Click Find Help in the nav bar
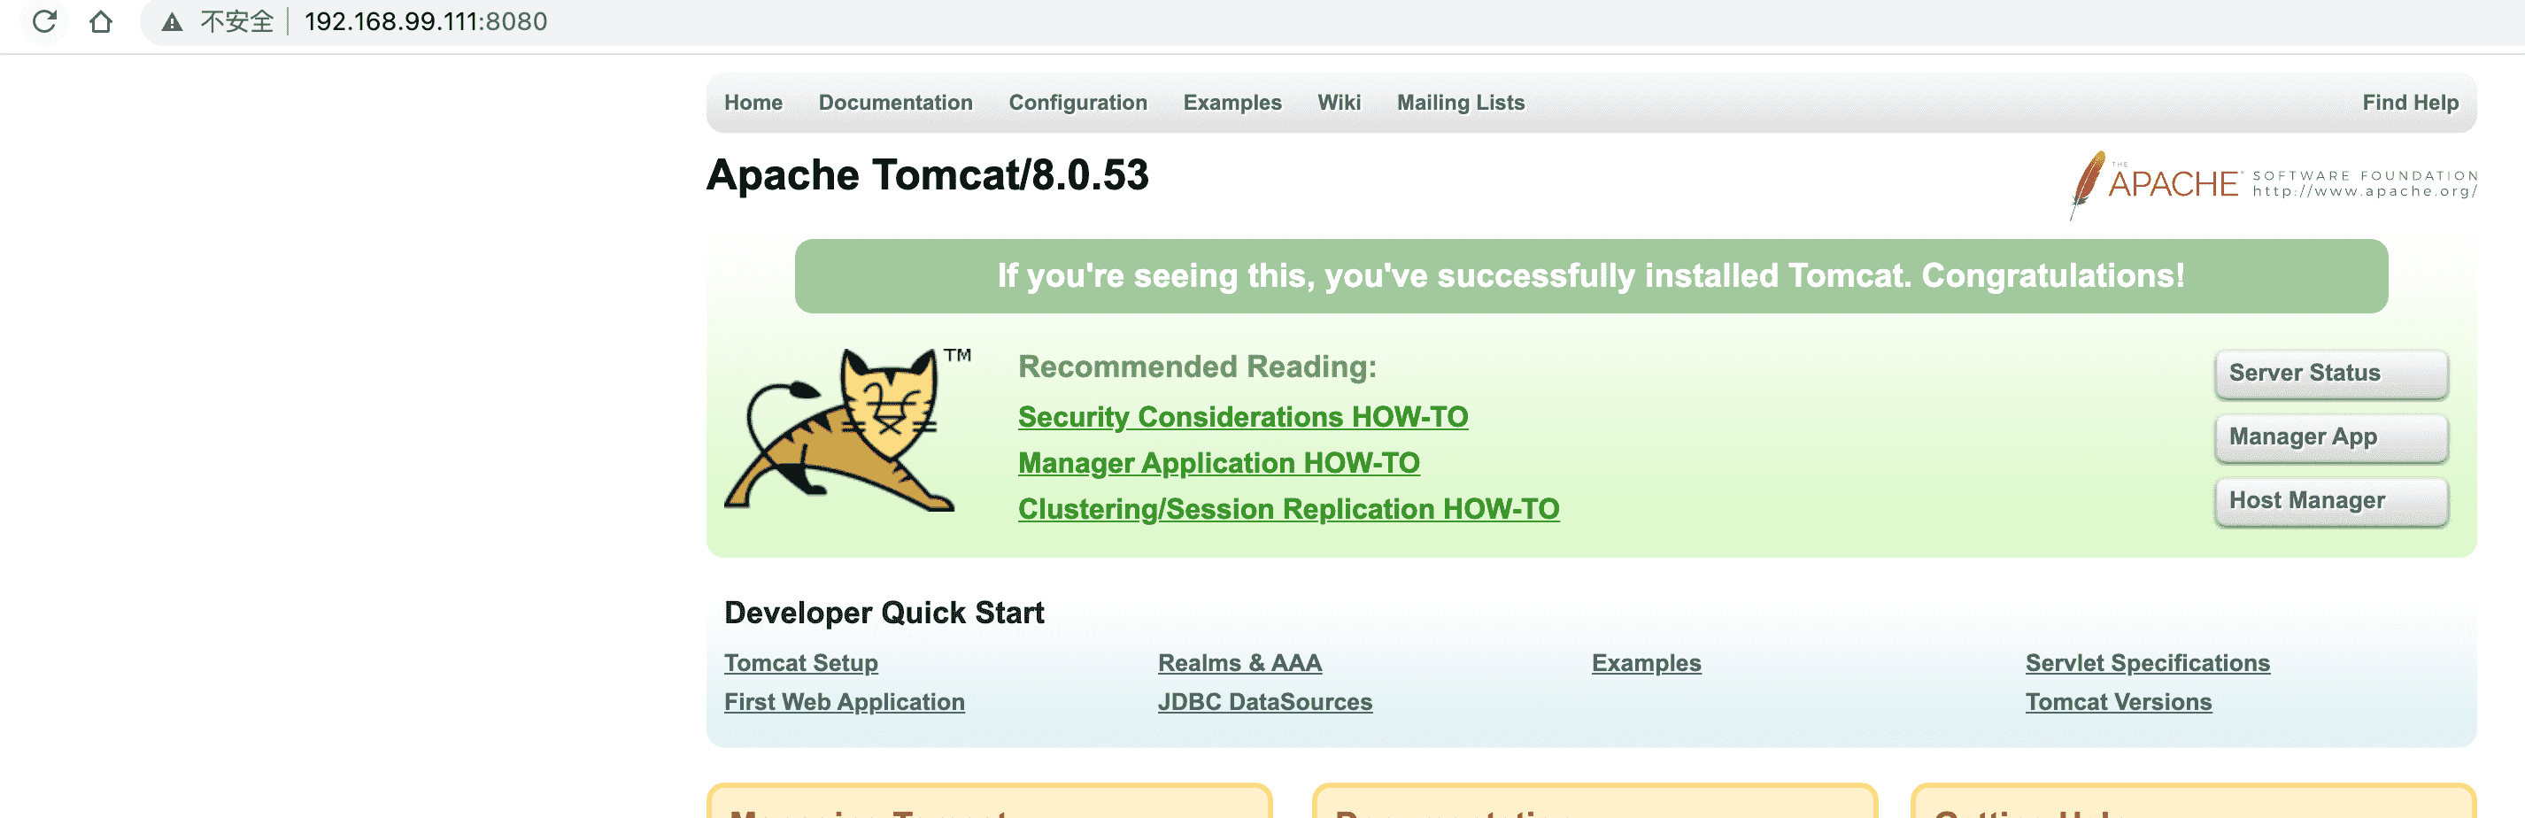 point(2409,103)
